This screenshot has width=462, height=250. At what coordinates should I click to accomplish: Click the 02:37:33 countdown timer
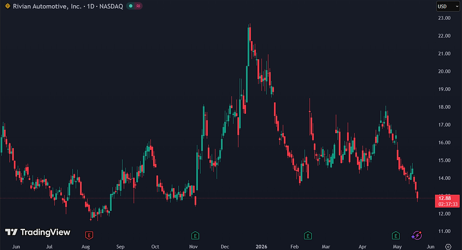point(448,204)
